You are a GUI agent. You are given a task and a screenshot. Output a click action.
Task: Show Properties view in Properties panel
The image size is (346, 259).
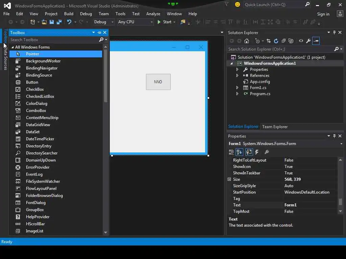[x=249, y=152]
